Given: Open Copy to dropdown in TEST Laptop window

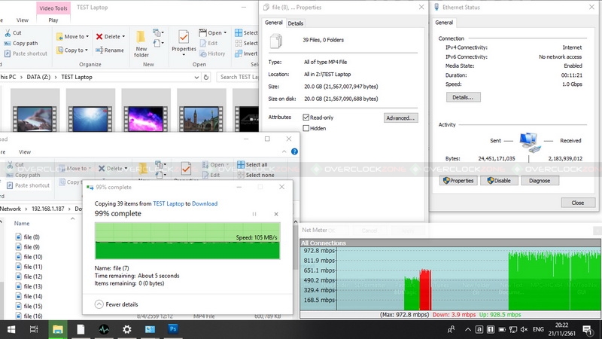Looking at the screenshot, I should click(x=72, y=50).
